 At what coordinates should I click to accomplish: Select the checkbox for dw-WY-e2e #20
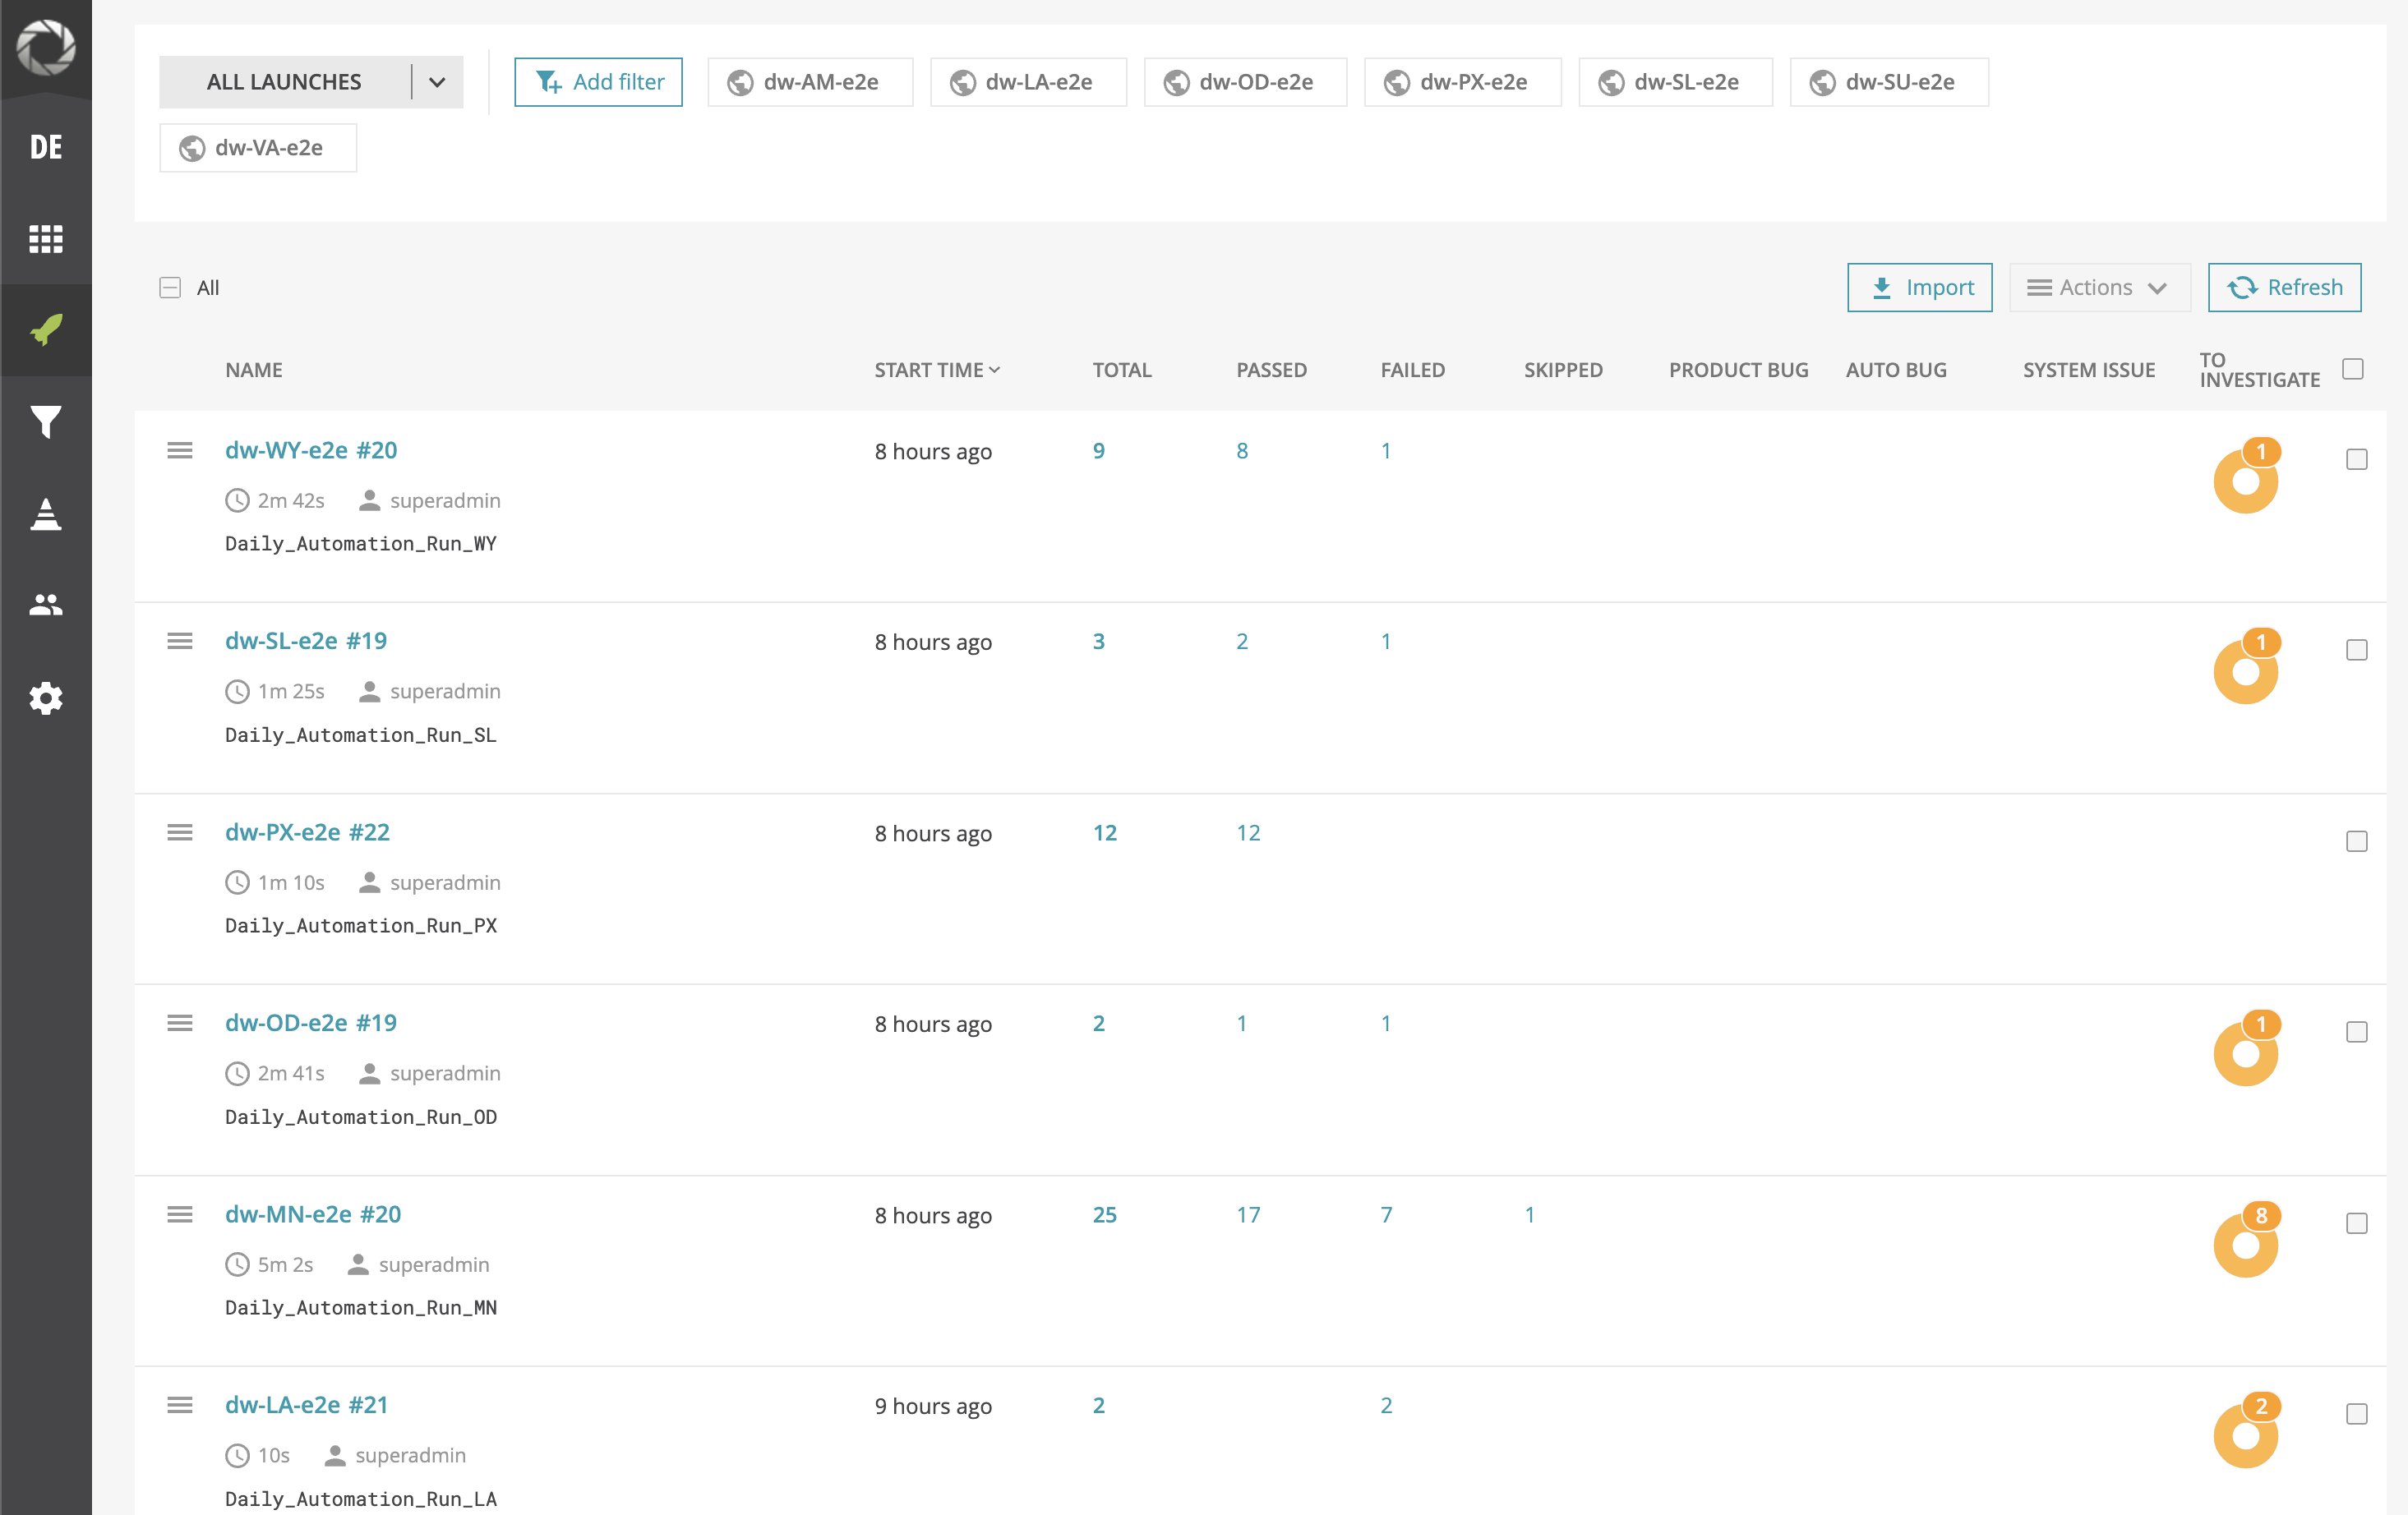pos(2357,459)
